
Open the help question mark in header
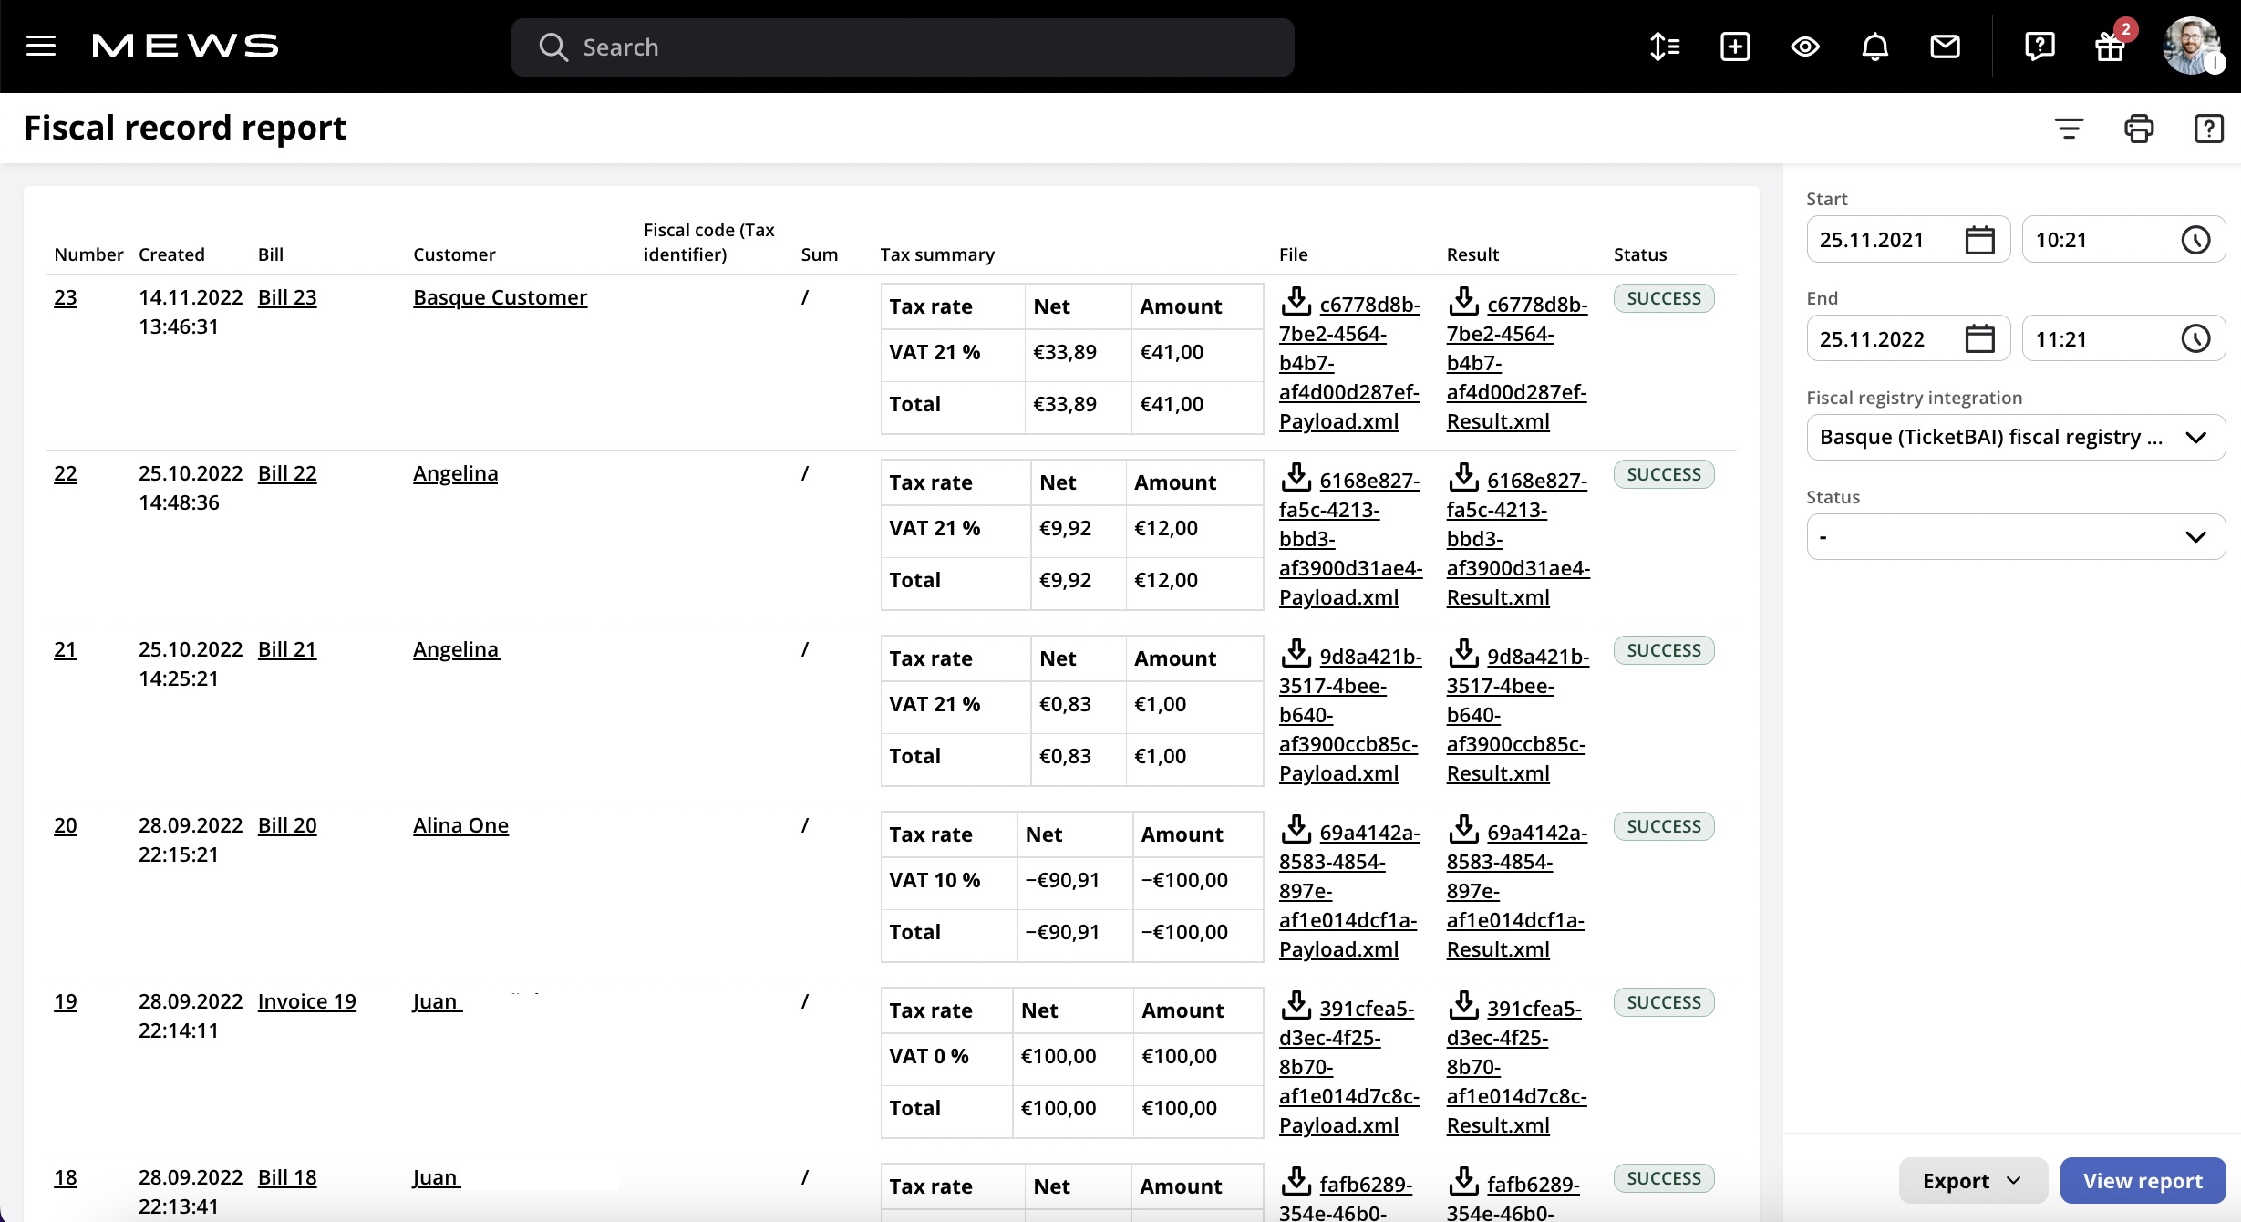(2039, 47)
